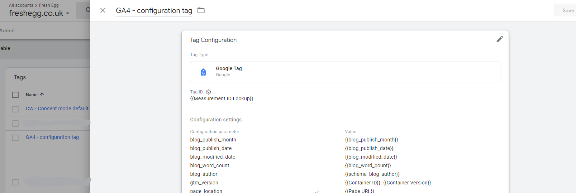The width and height of the screenshot is (576, 193).
Task: Click the {{Measurement ID Lookup}} value
Action: click(x=222, y=98)
